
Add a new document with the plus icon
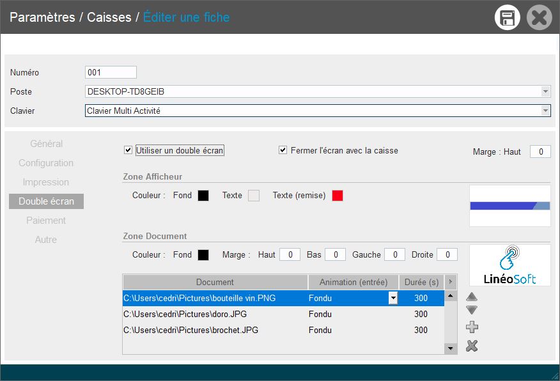pos(472,327)
